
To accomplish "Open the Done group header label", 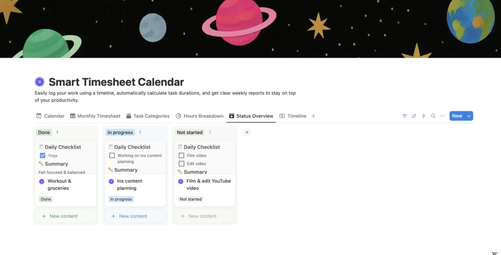I will tap(44, 132).
